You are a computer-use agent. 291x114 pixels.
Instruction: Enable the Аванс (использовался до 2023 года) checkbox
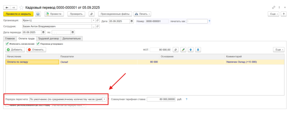click(x=7, y=105)
